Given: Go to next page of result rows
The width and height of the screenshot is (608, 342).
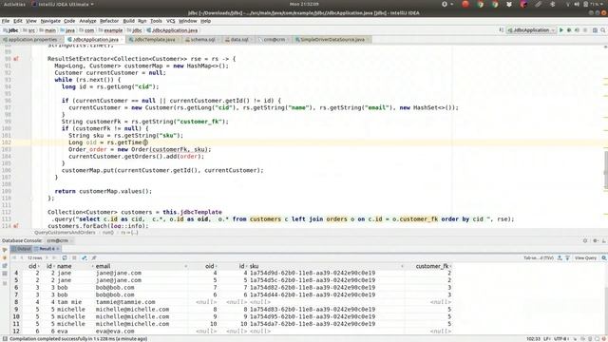Looking at the screenshot, I should point(47,257).
